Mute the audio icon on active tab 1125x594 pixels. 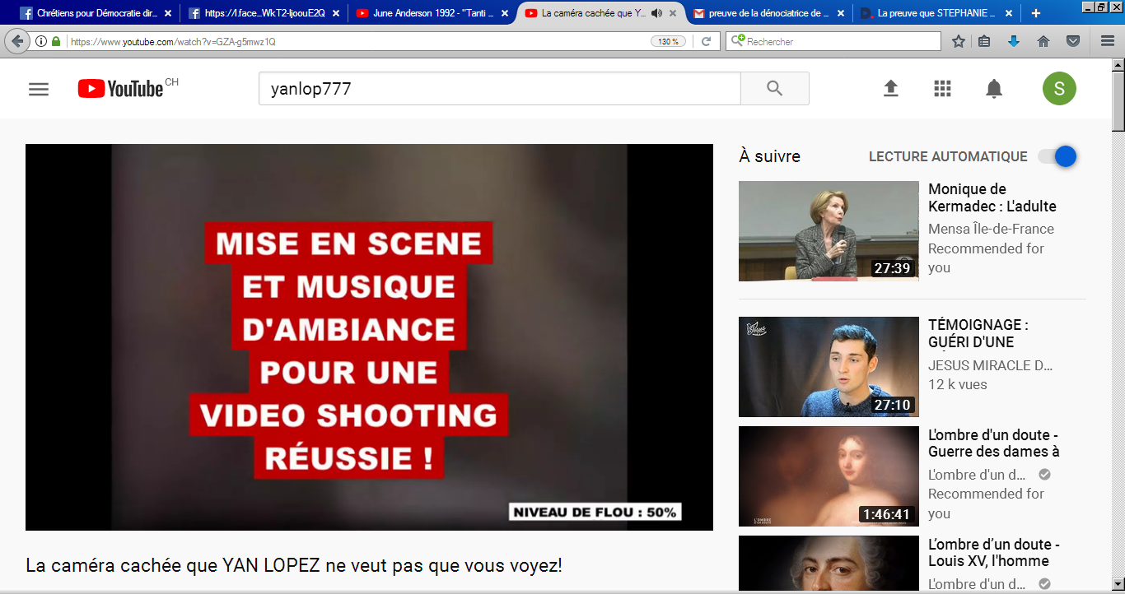pos(656,13)
